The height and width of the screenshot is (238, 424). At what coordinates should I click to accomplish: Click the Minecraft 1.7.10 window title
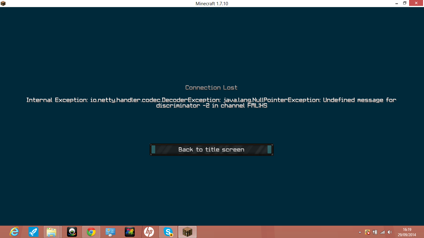[212, 3]
